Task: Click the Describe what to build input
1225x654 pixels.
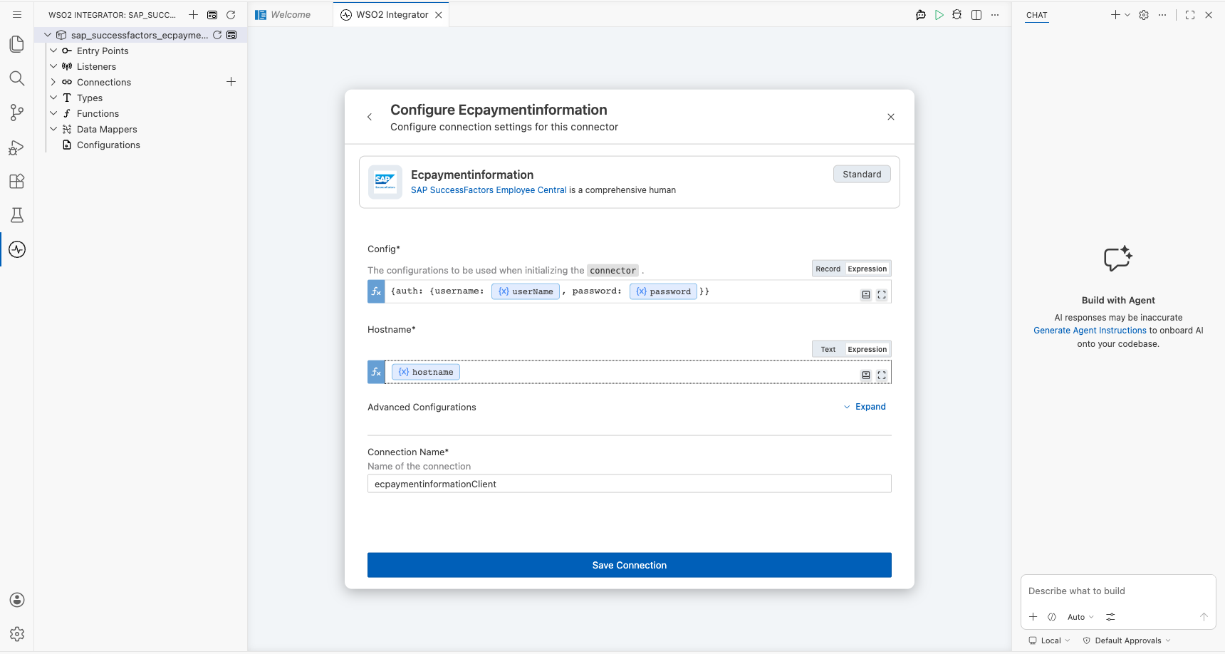Action: point(1118,591)
